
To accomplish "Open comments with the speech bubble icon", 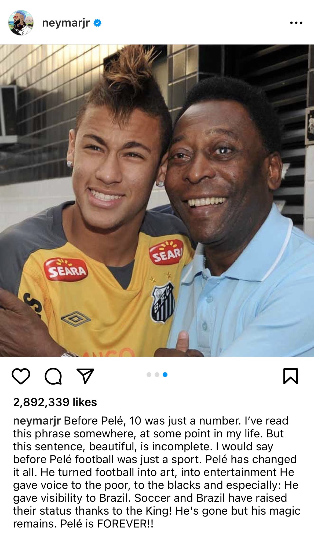I will (x=53, y=376).
